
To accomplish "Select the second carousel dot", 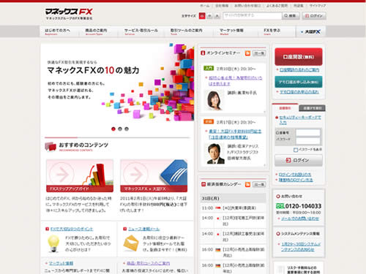I will [120, 129].
